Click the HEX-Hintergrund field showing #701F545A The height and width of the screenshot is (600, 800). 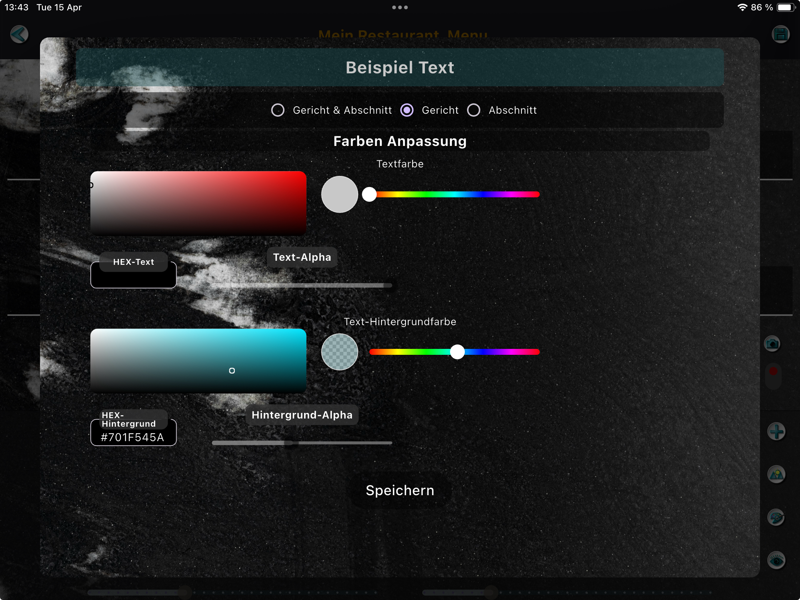(133, 437)
